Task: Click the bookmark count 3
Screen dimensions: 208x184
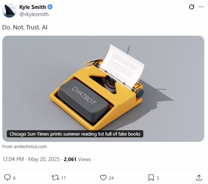Action: pos(158,178)
